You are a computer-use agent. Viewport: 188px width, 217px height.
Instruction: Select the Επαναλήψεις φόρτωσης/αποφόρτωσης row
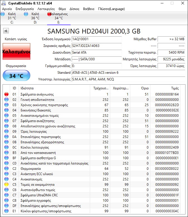click(92, 206)
